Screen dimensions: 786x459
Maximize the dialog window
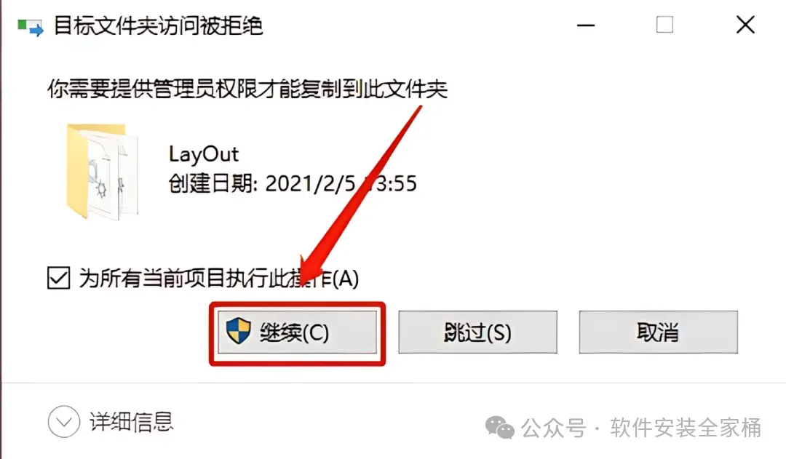[664, 24]
